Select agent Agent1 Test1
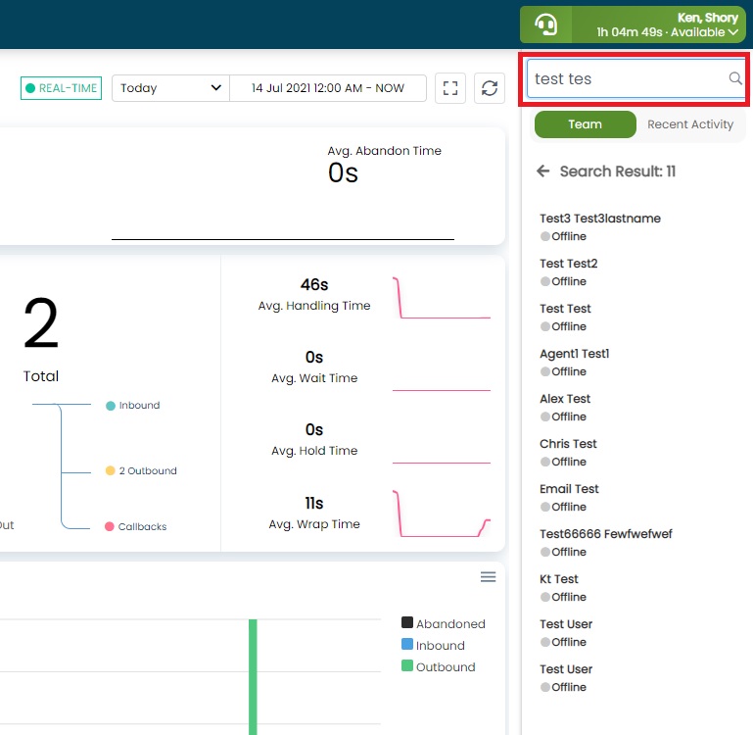Viewport: 753px width, 735px height. [x=574, y=354]
